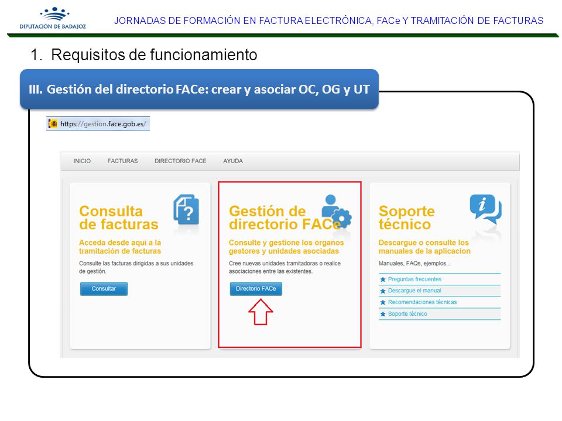Click the Consultar button
Viewport: 562px width, 421px height.
(x=104, y=288)
